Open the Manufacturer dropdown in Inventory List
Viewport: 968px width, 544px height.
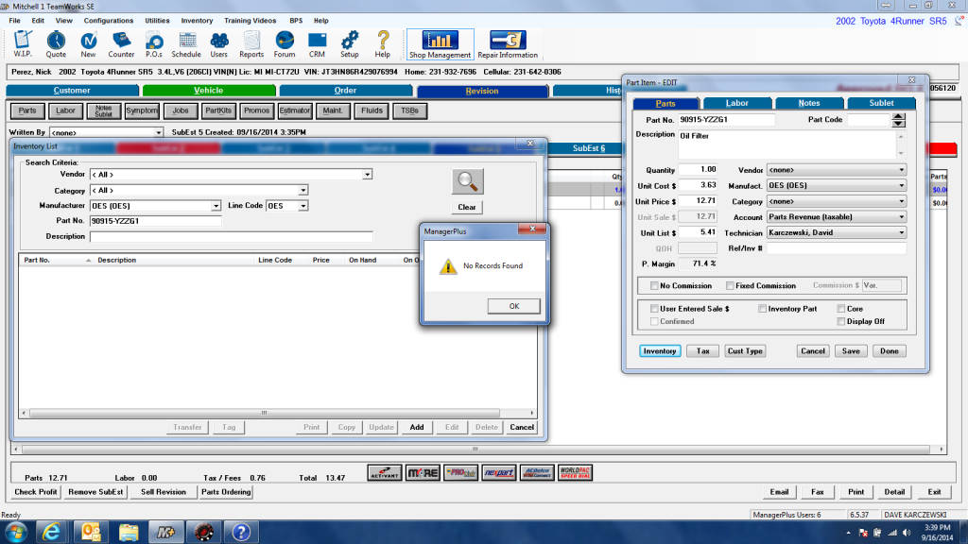click(216, 206)
